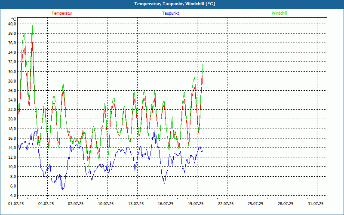The height and width of the screenshot is (215, 344).
Task: Click the 24,0 y-axis value
Action: pyautogui.click(x=12, y=100)
